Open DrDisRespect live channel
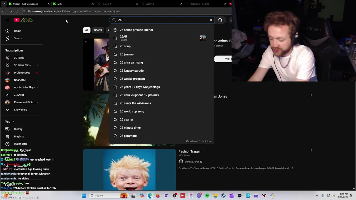 pyautogui.click(x=22, y=73)
